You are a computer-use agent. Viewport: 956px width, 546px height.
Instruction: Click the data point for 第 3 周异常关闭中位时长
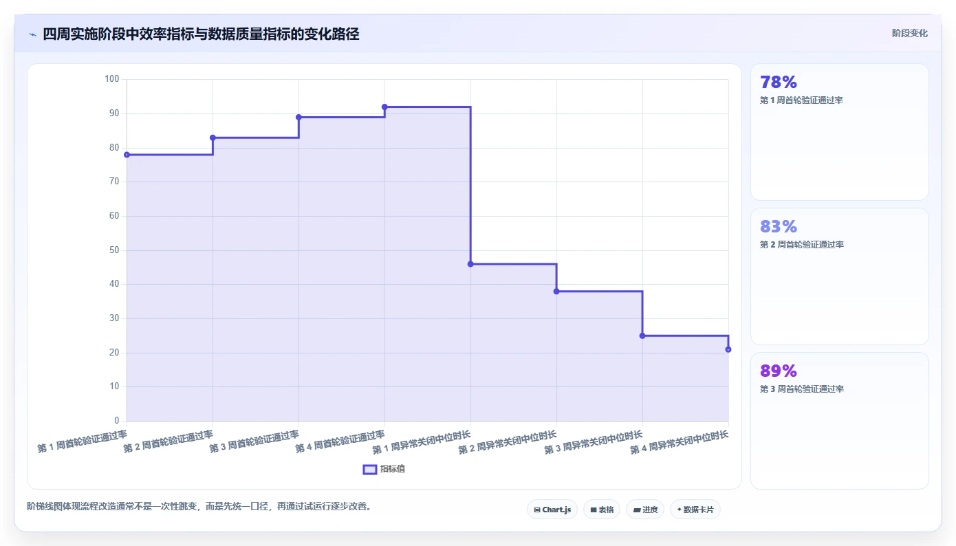pyautogui.click(x=642, y=336)
